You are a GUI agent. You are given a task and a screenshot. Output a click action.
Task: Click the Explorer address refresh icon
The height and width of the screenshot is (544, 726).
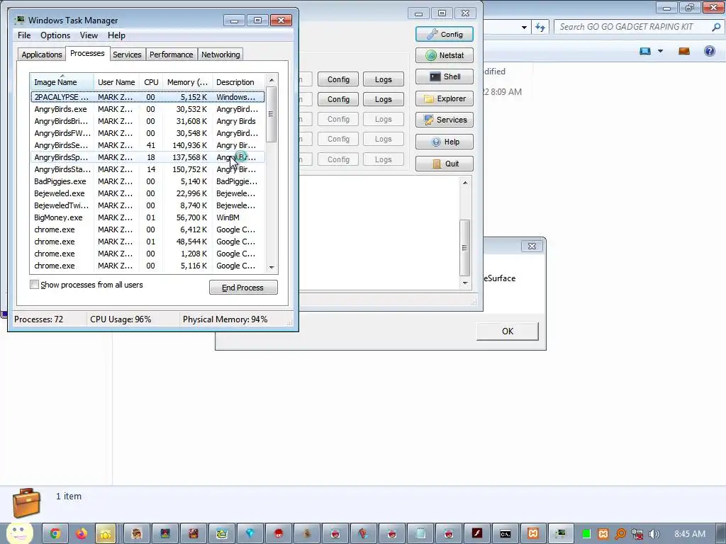tap(540, 28)
